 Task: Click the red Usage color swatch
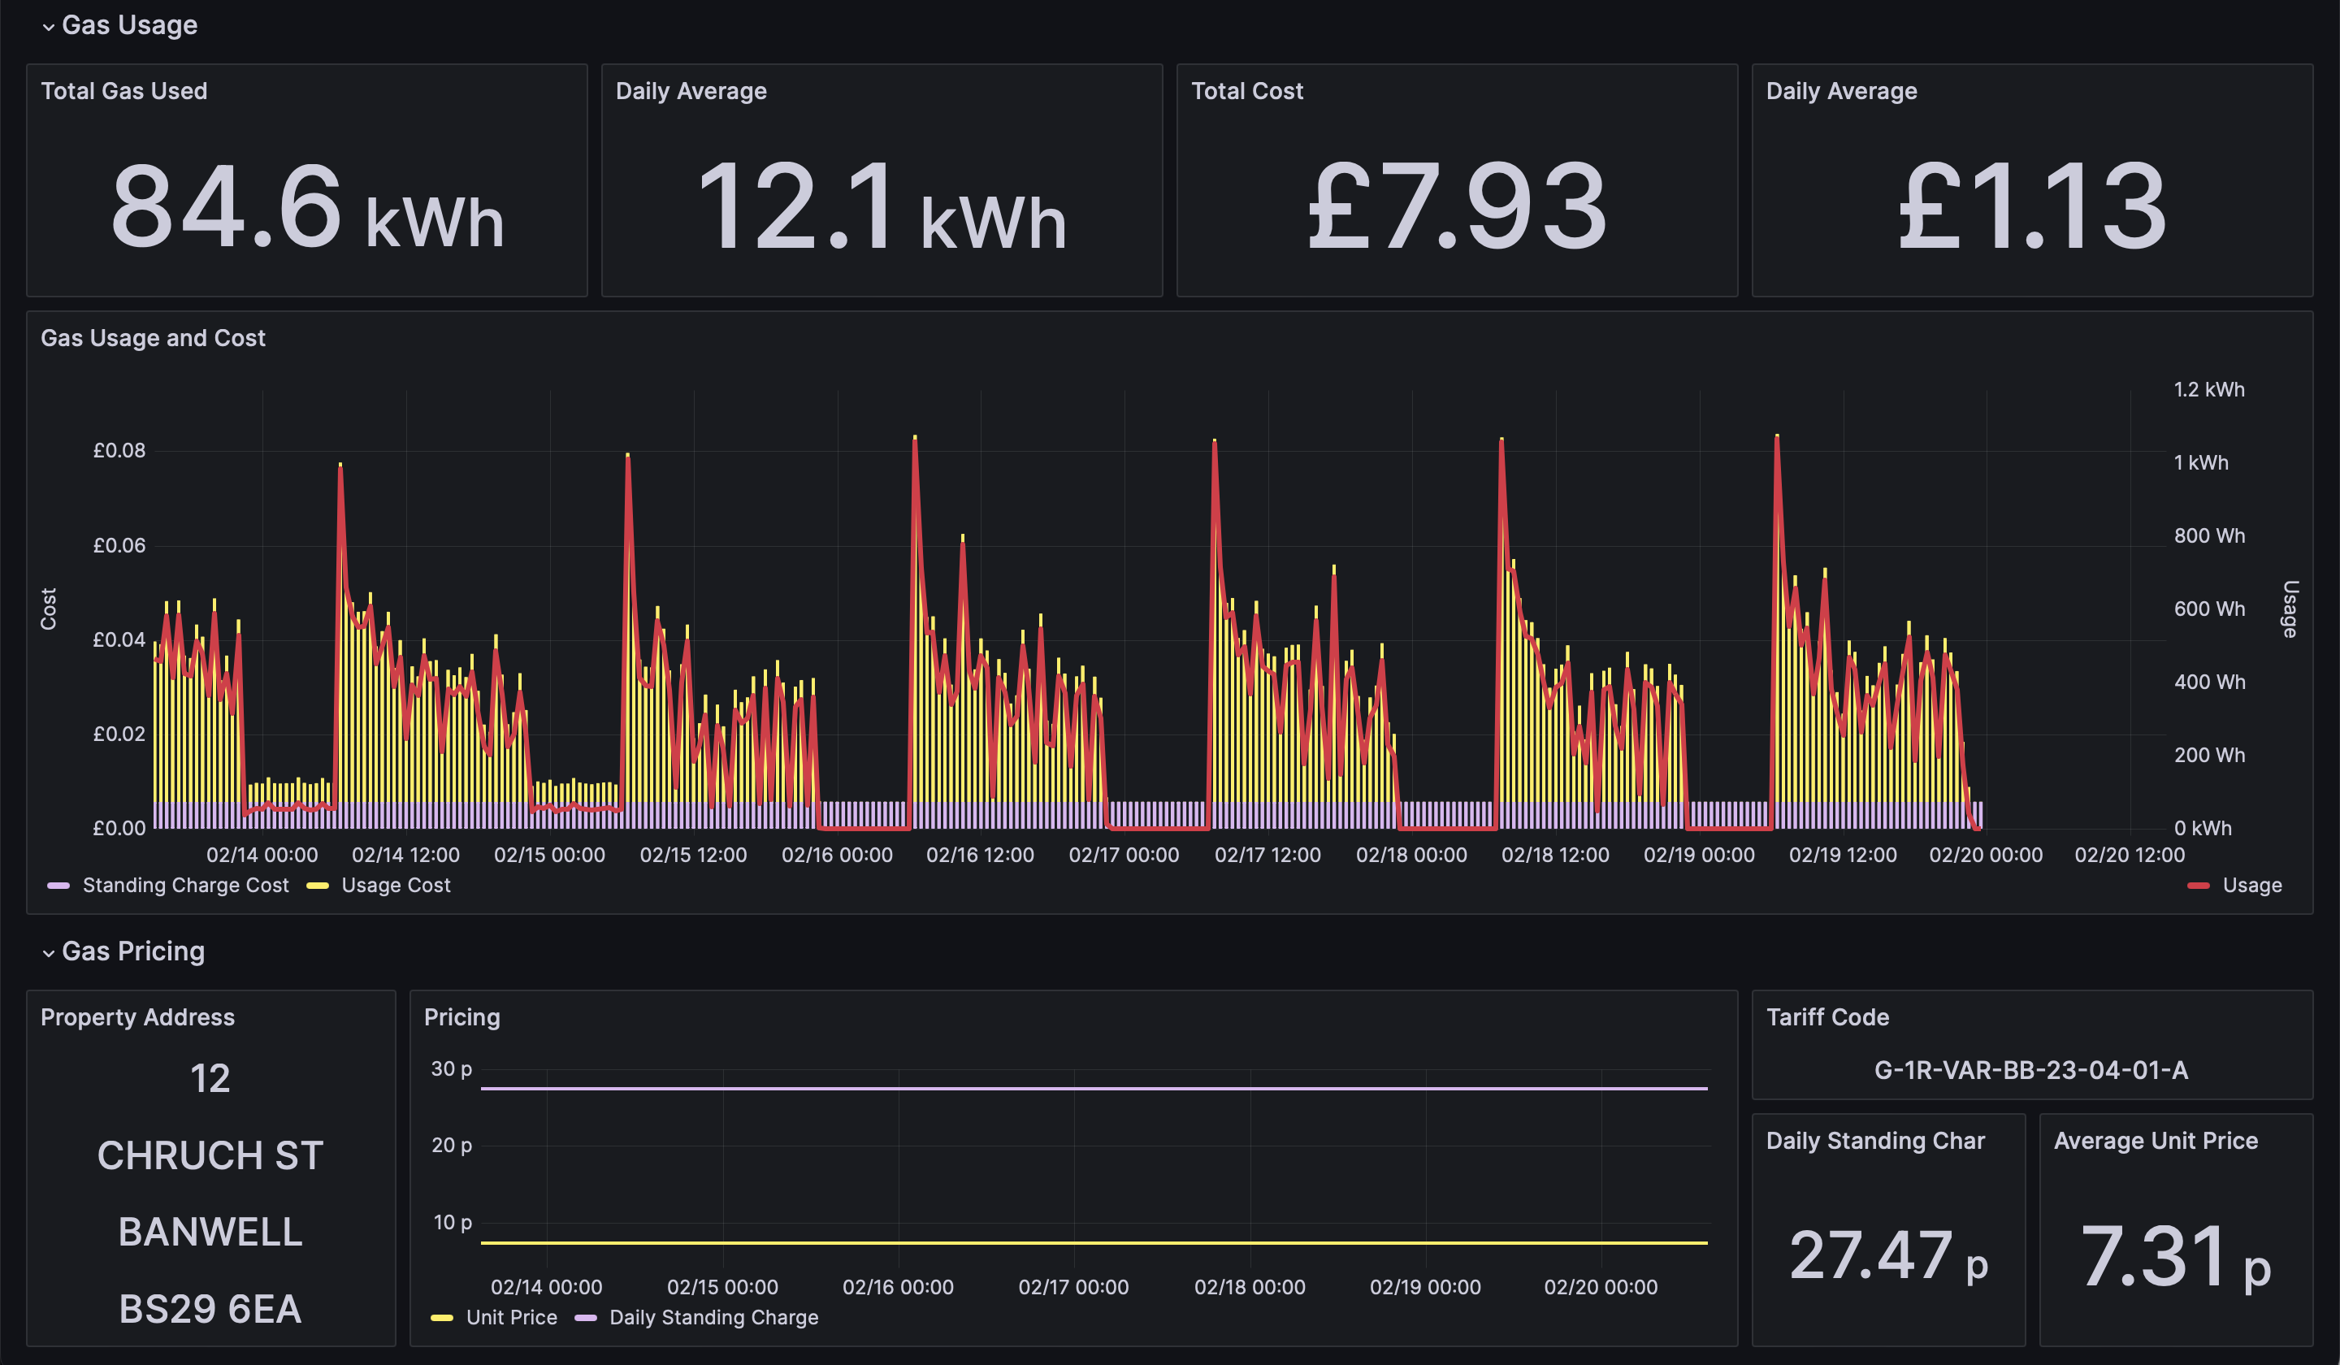point(2198,886)
